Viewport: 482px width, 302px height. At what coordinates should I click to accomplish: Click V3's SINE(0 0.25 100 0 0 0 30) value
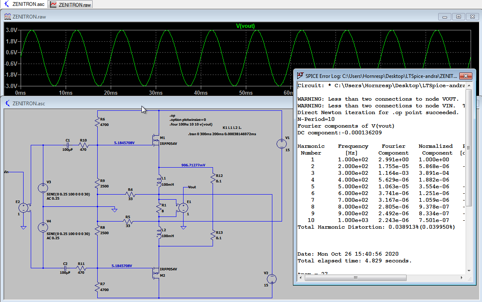[68, 194]
